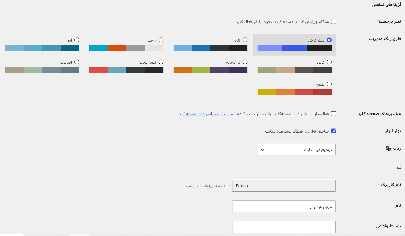Viewport: 405px width, 236px height.
Task: Select the قهوه color scheme radio
Action: point(329,62)
